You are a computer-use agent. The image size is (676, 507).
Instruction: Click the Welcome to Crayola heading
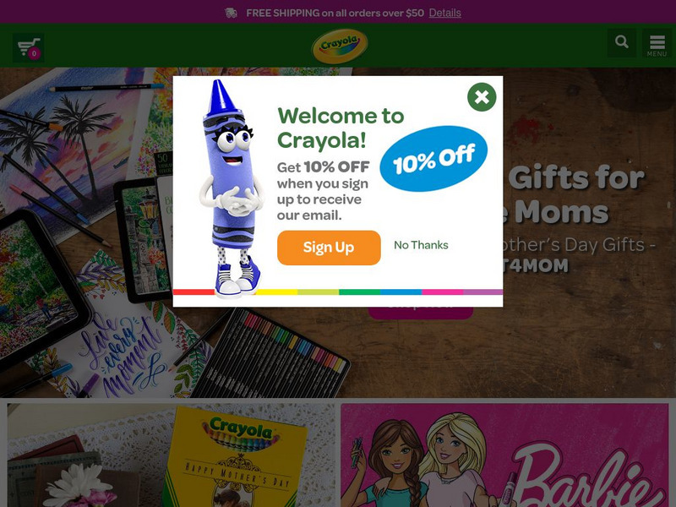point(341,128)
